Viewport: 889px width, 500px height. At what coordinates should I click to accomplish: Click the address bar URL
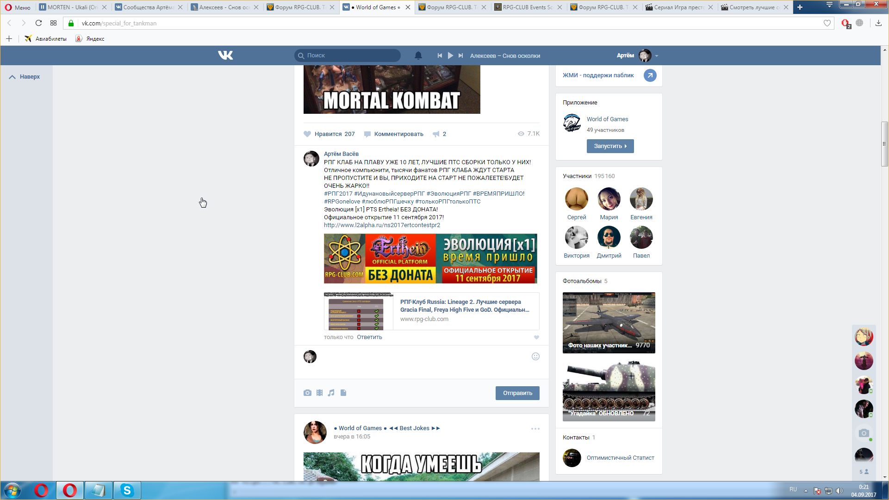(x=119, y=23)
